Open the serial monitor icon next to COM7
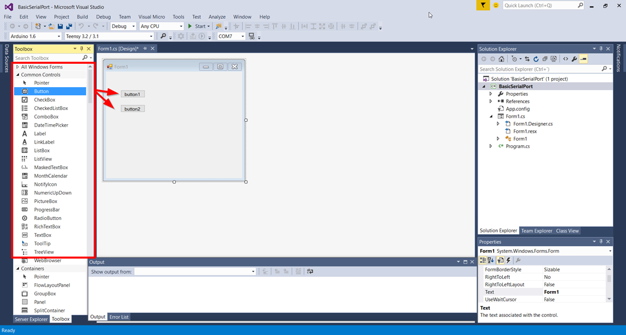 (251, 36)
